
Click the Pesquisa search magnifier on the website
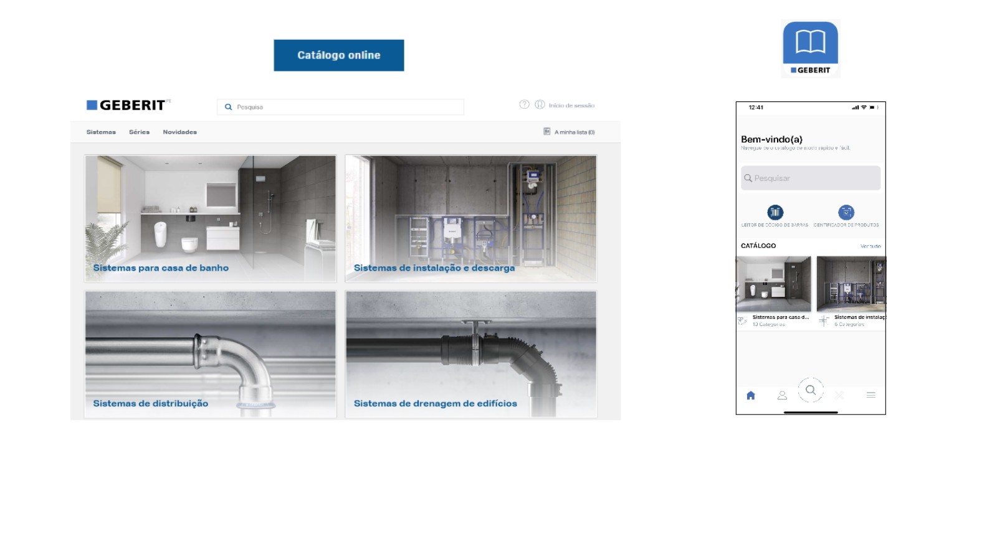click(x=228, y=106)
